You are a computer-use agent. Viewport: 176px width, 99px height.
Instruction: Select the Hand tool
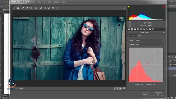coord(18,8)
